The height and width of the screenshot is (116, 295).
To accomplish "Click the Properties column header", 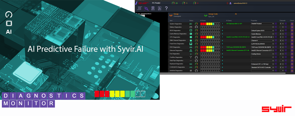I will (x=254, y=21).
